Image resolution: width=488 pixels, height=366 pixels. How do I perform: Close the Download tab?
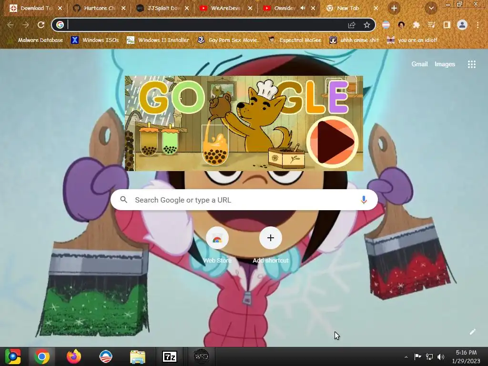60,8
